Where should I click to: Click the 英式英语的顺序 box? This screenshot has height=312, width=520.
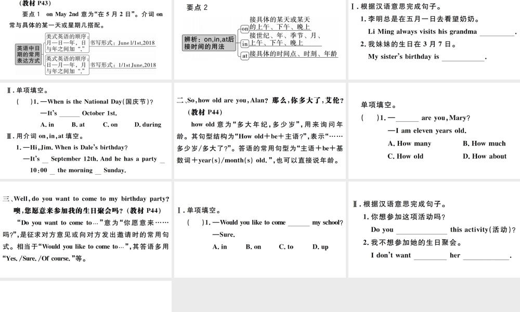point(67,64)
